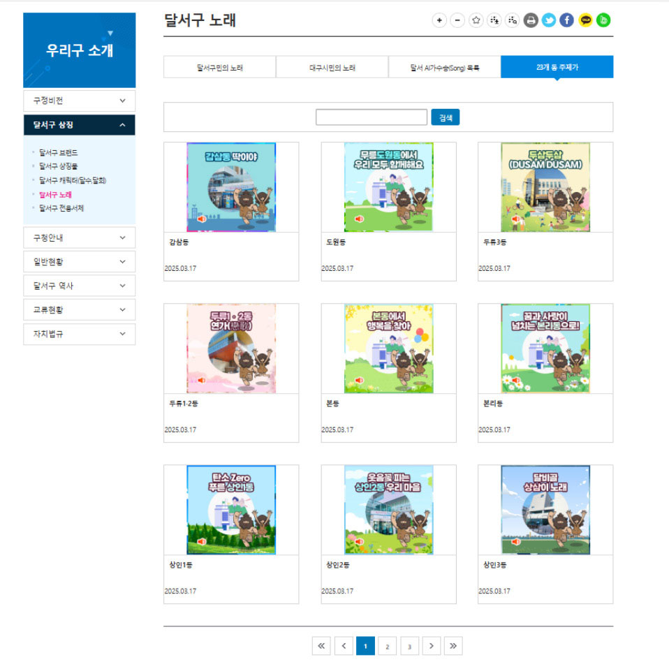Share via the KakaoTalk icon
This screenshot has width=669, height=671.
pyautogui.click(x=586, y=20)
